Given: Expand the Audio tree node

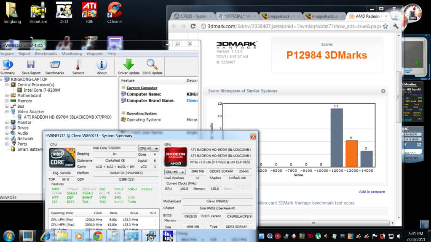Looking at the screenshot, I should point(7,133).
